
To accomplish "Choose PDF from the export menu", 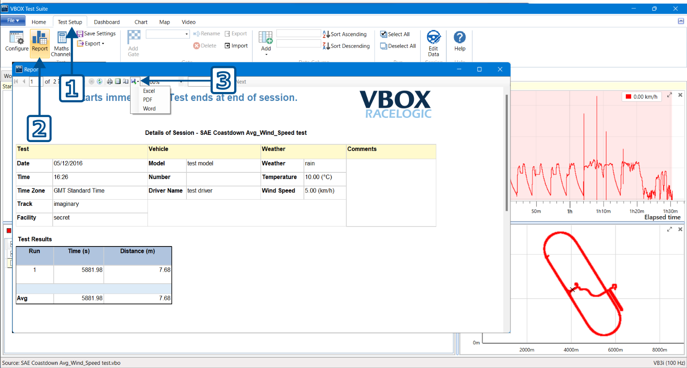I will click(148, 100).
